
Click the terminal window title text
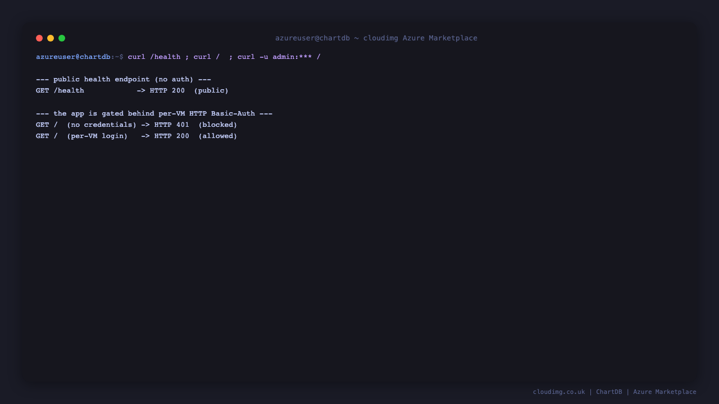pos(376,38)
